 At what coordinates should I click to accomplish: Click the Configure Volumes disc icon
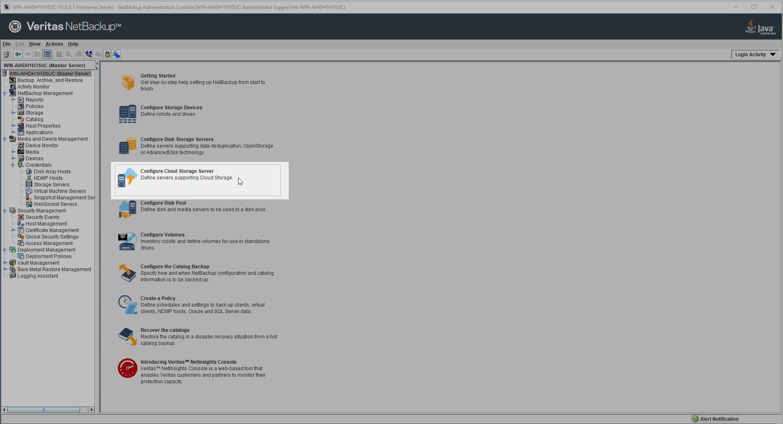128,241
